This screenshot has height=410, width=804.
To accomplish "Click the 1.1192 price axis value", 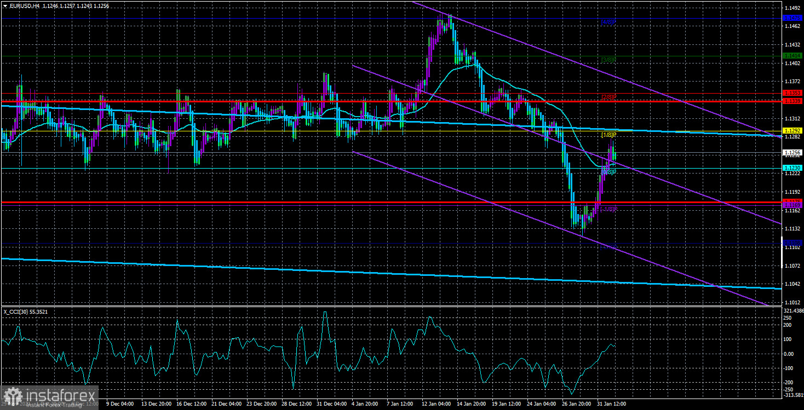I will 792,193.
